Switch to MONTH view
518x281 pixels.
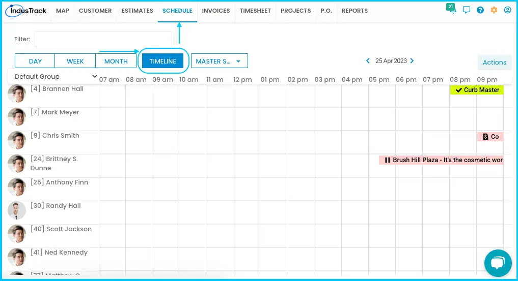[116, 61]
